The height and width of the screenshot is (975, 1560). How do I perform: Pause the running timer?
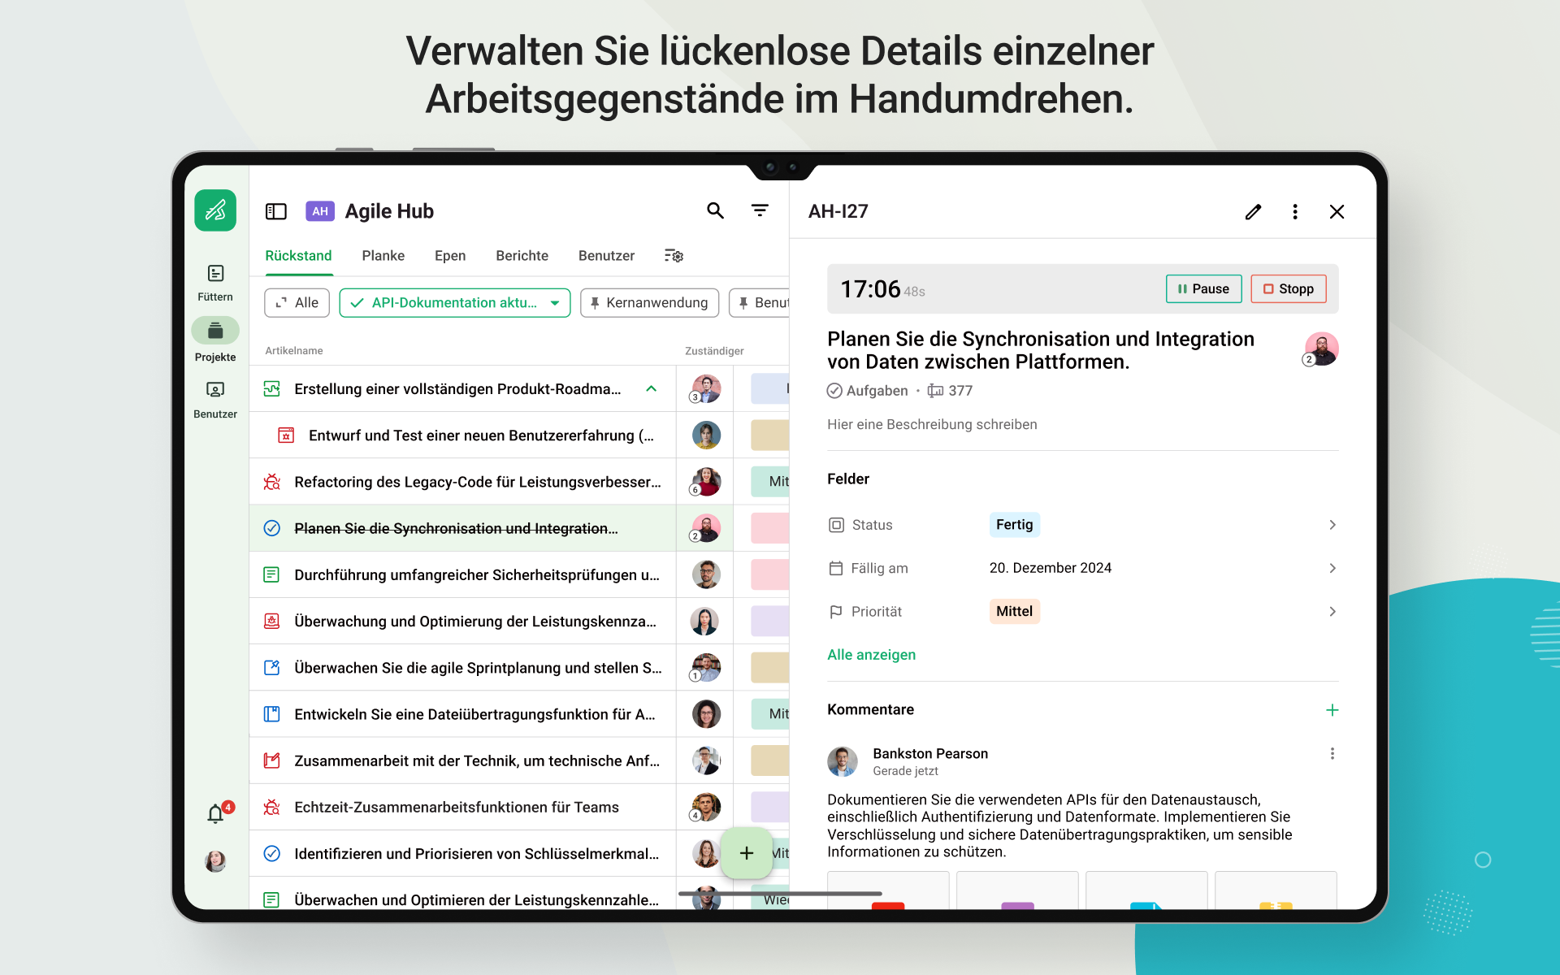click(x=1203, y=289)
